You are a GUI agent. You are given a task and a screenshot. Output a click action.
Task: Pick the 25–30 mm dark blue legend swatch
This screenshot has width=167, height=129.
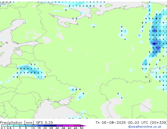[x=53, y=126]
